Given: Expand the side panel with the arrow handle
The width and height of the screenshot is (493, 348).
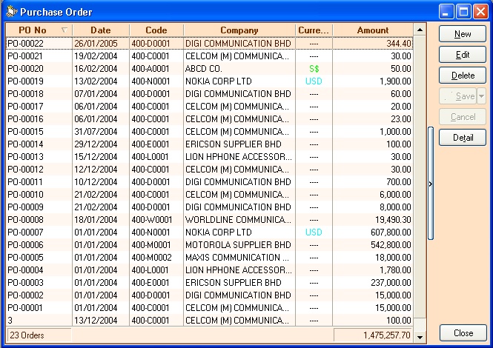Looking at the screenshot, I should tap(431, 184).
